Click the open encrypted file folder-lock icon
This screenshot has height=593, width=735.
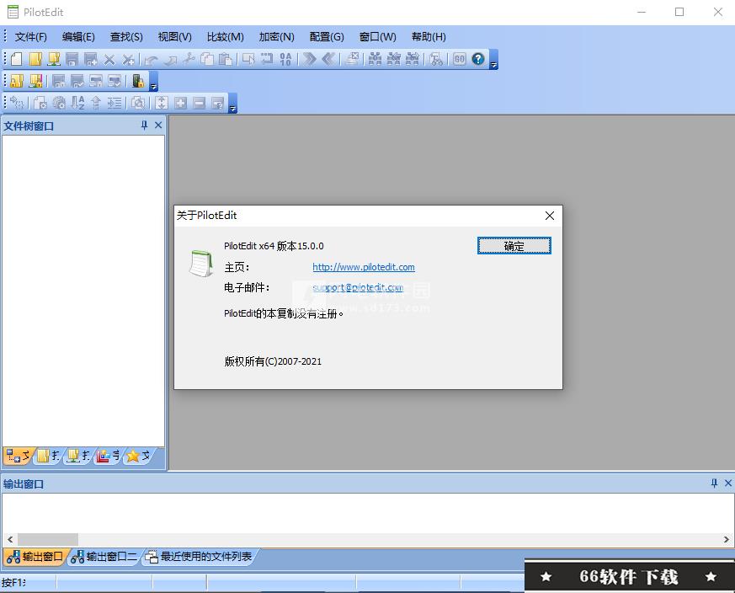click(16, 81)
